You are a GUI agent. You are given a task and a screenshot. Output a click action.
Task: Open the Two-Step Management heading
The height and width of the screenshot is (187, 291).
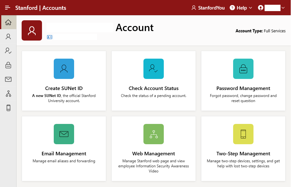coord(243,154)
